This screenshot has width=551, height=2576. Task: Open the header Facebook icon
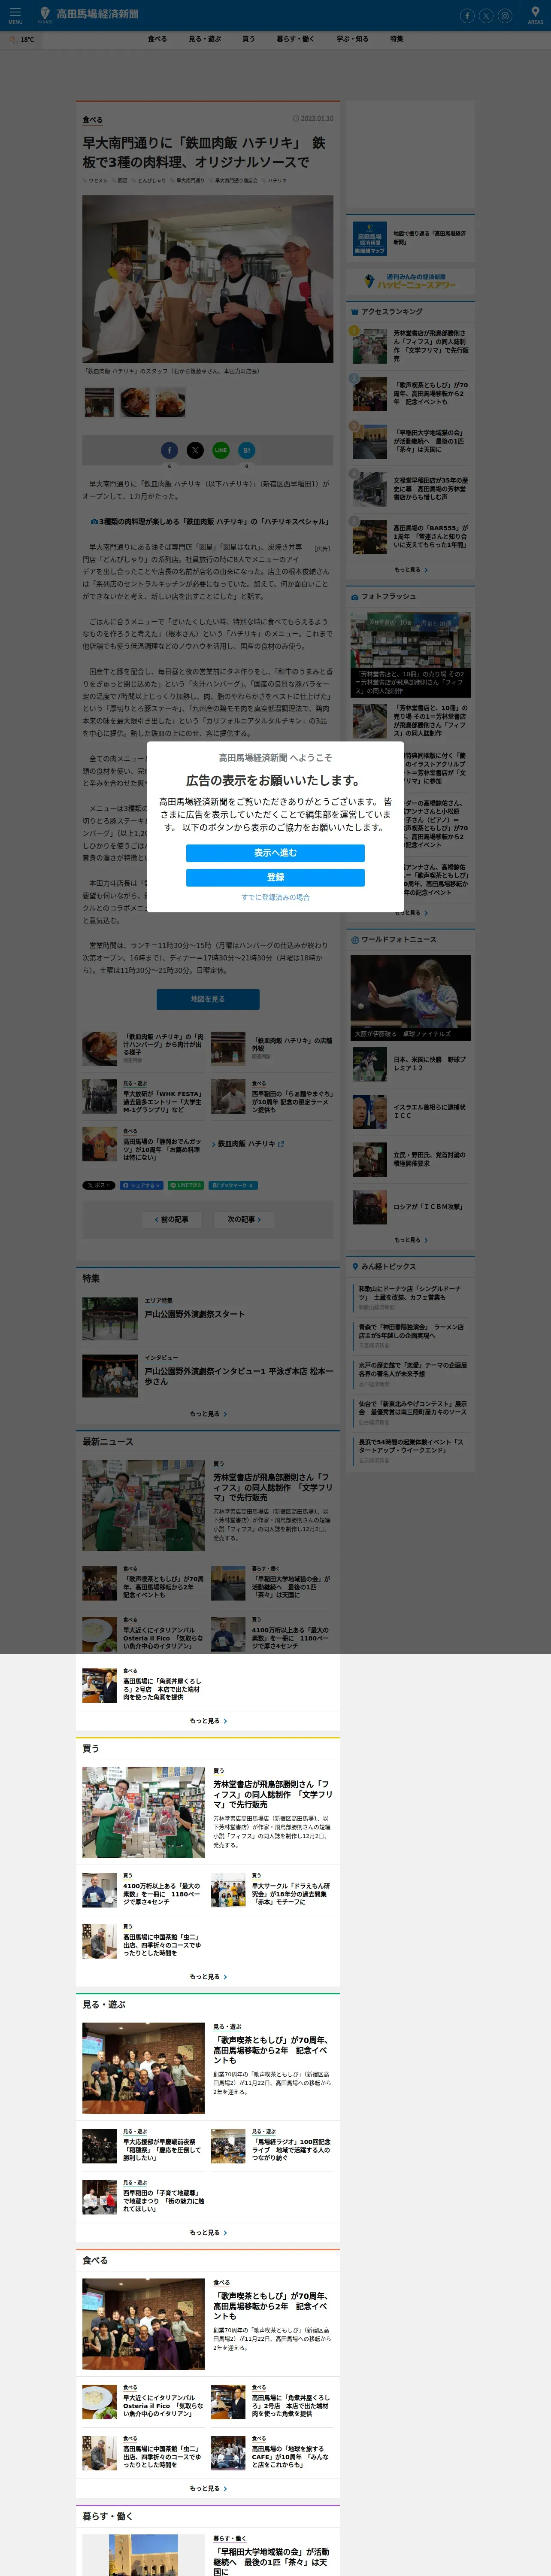[467, 15]
